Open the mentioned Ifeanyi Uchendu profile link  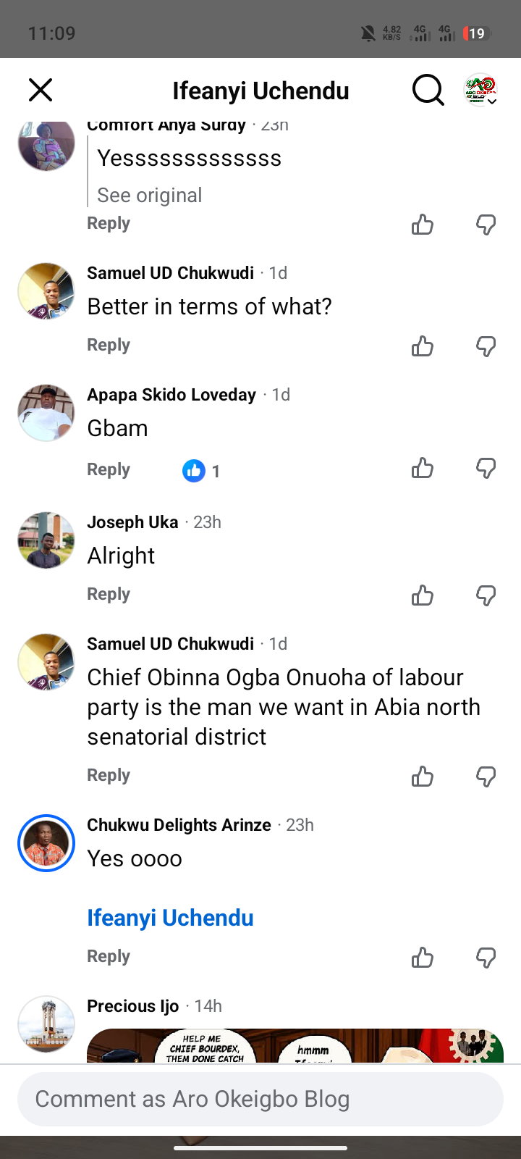click(170, 918)
